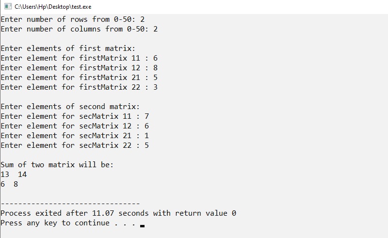388x238 pixels.
Task: Click the blinking cursor after 'Press any key'
Action: (142, 225)
